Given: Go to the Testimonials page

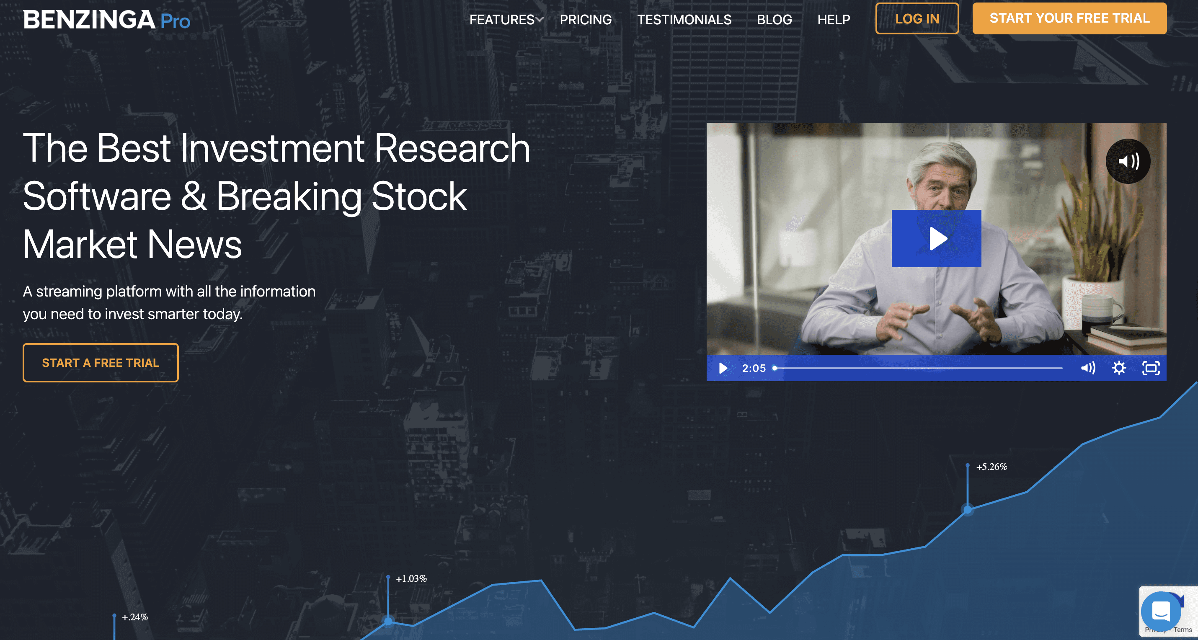Looking at the screenshot, I should [684, 20].
